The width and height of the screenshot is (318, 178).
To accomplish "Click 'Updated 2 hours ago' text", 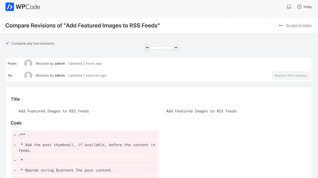I will pos(85,63).
